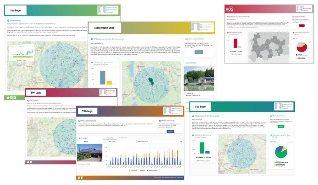Click the yellow bar in the Stadtwerke community chart

(109, 83)
